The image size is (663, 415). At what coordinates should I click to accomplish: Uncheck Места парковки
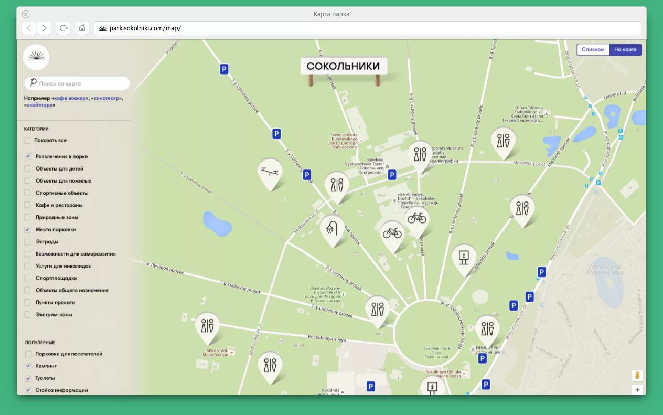pos(27,230)
